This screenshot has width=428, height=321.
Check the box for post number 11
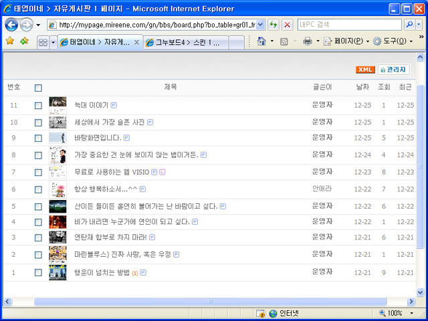pos(38,105)
